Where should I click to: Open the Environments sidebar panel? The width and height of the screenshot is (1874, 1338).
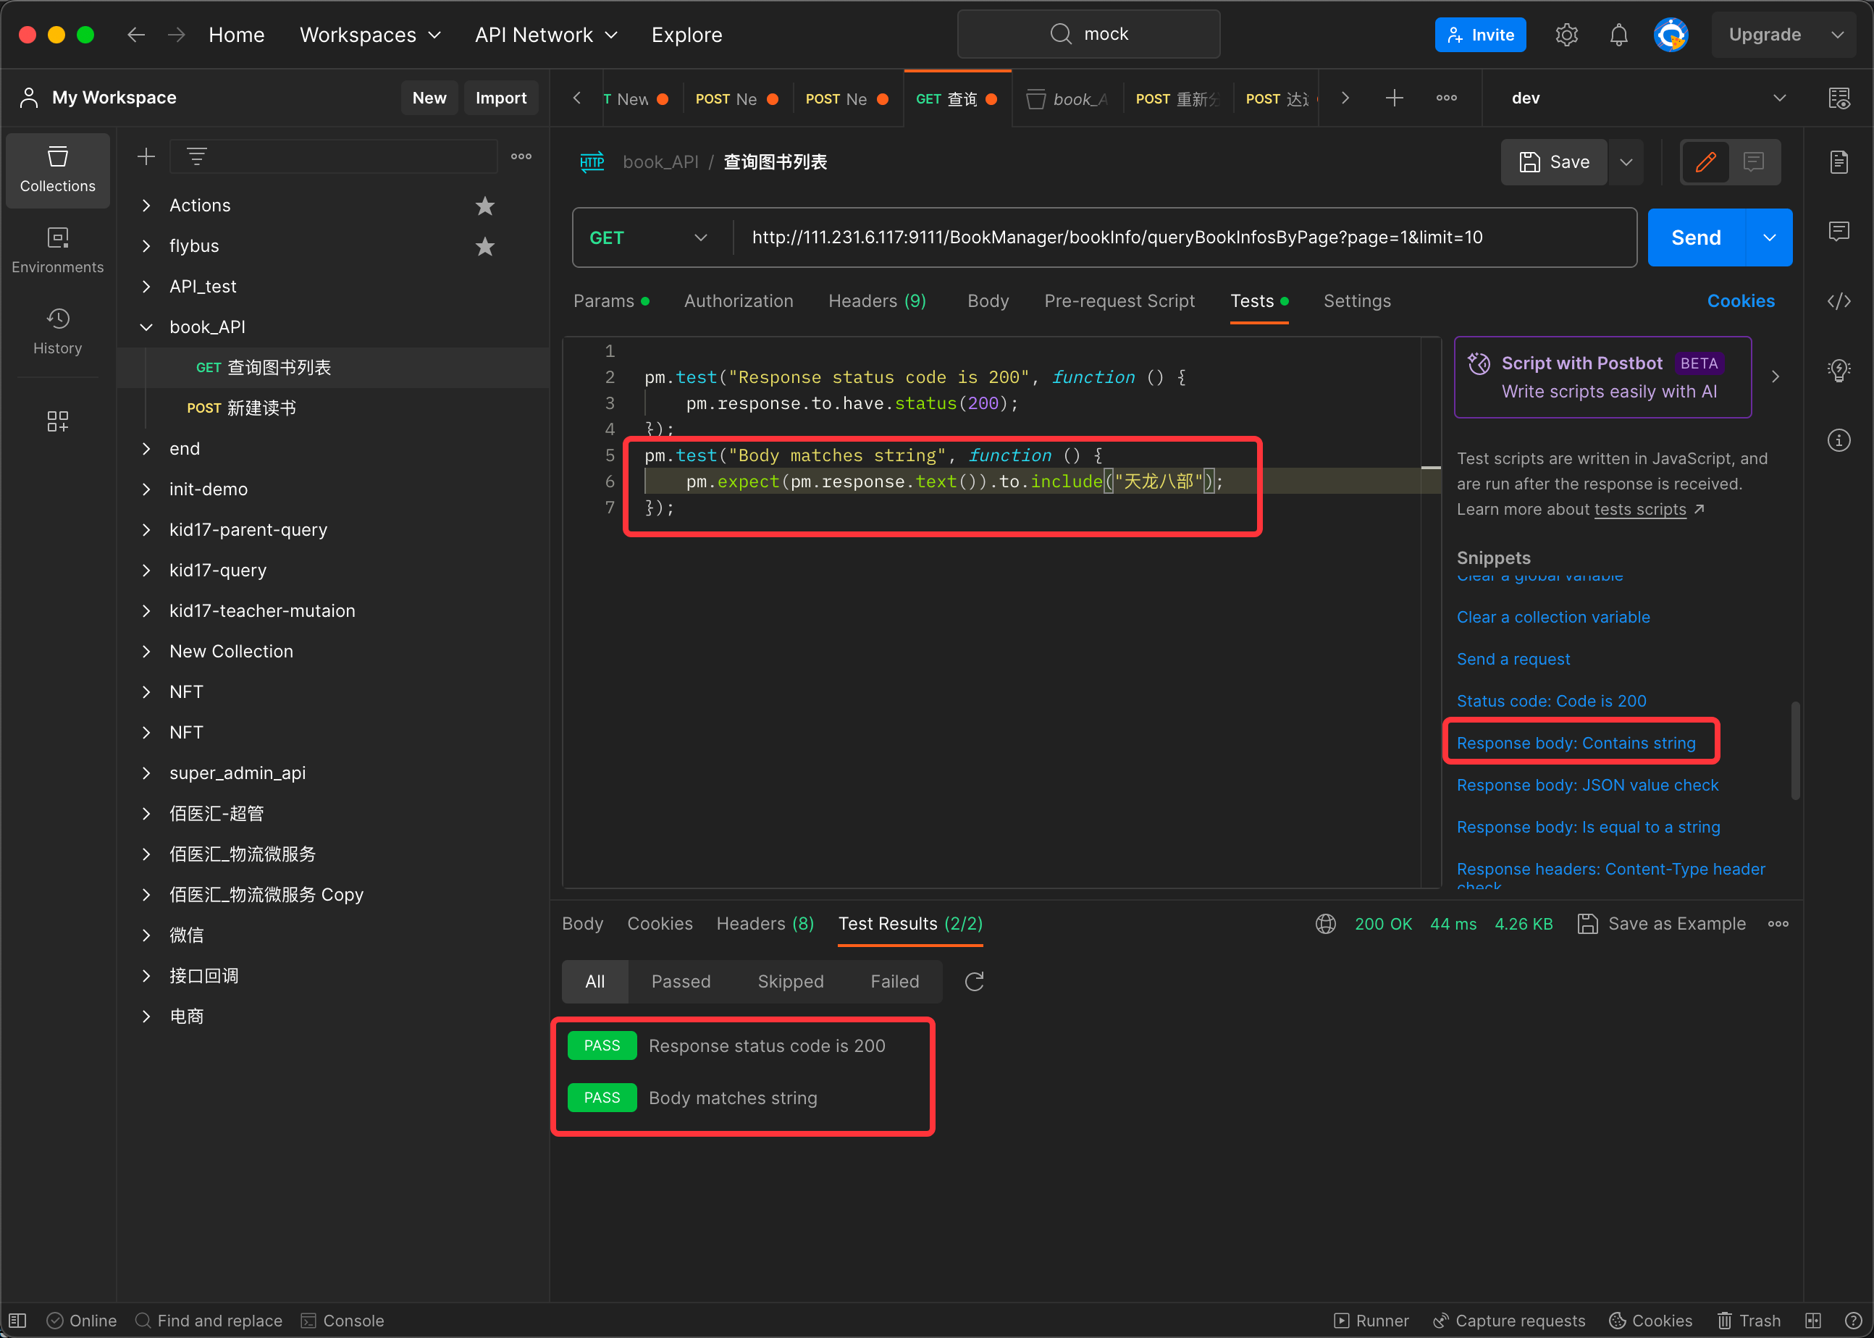56,250
